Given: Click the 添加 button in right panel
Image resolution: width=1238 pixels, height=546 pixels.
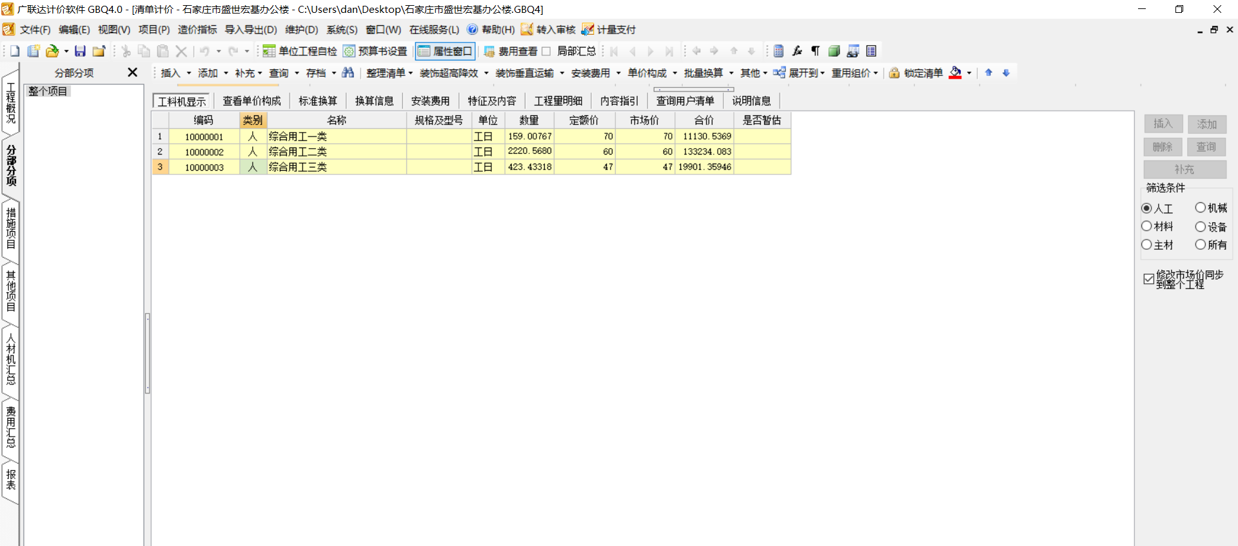Looking at the screenshot, I should click(1207, 124).
